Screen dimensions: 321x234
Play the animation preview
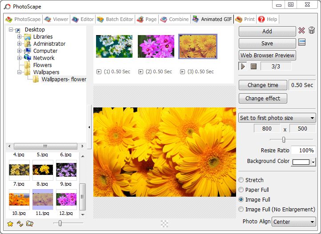[x=243, y=66]
